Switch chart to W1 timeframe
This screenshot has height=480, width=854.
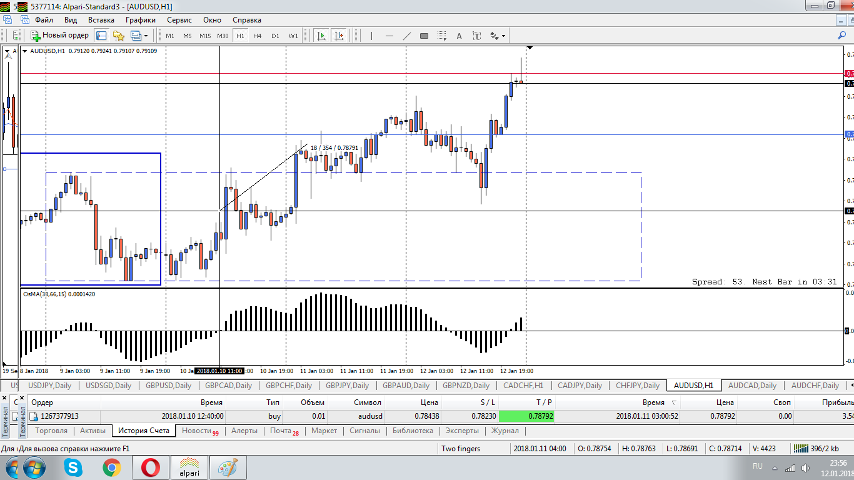(x=293, y=36)
